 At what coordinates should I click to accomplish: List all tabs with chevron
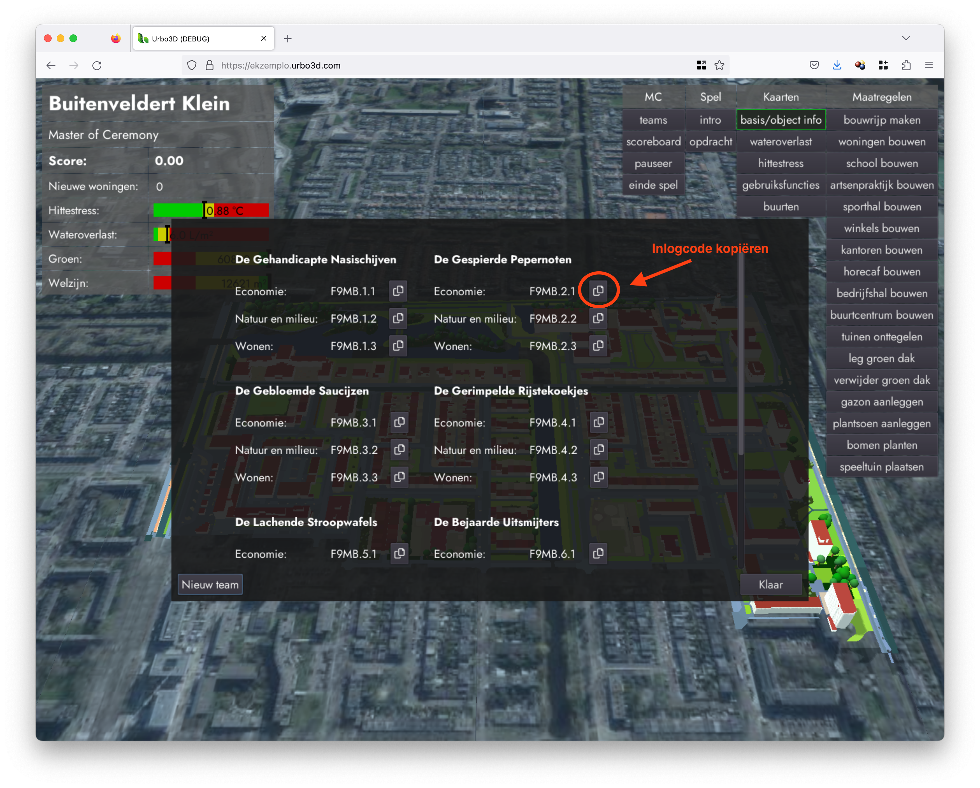[x=906, y=38]
